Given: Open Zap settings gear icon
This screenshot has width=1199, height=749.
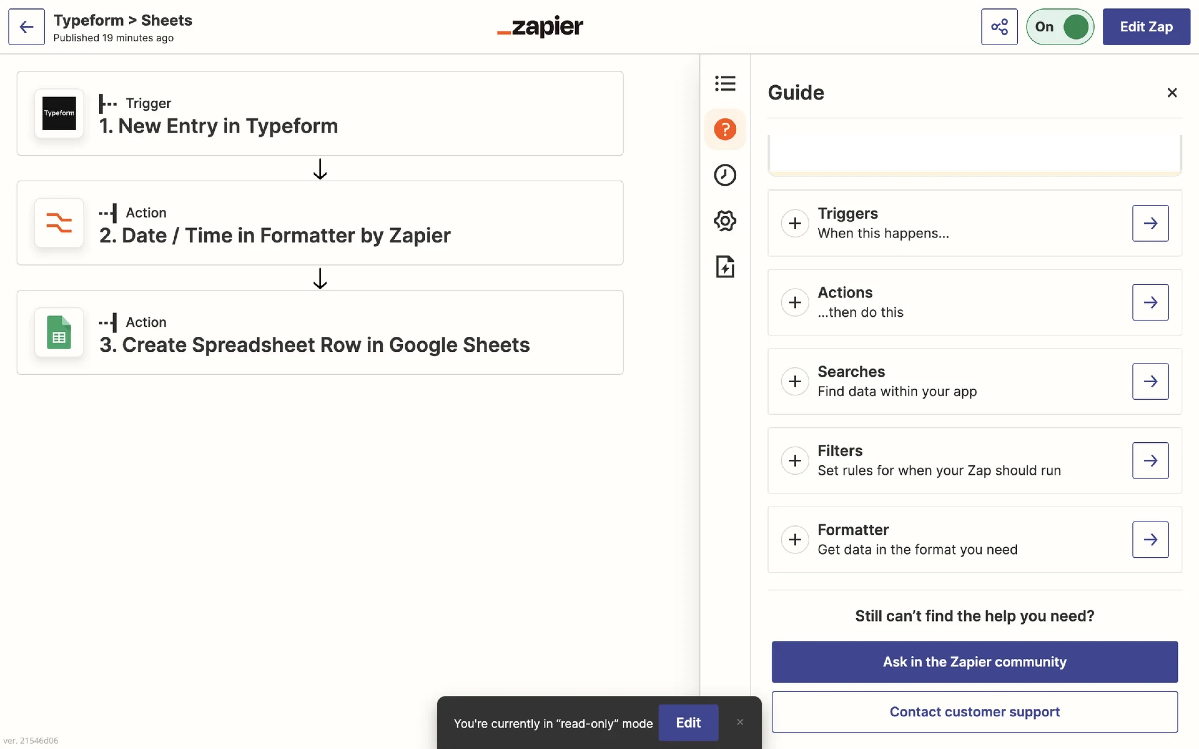Looking at the screenshot, I should tap(725, 220).
